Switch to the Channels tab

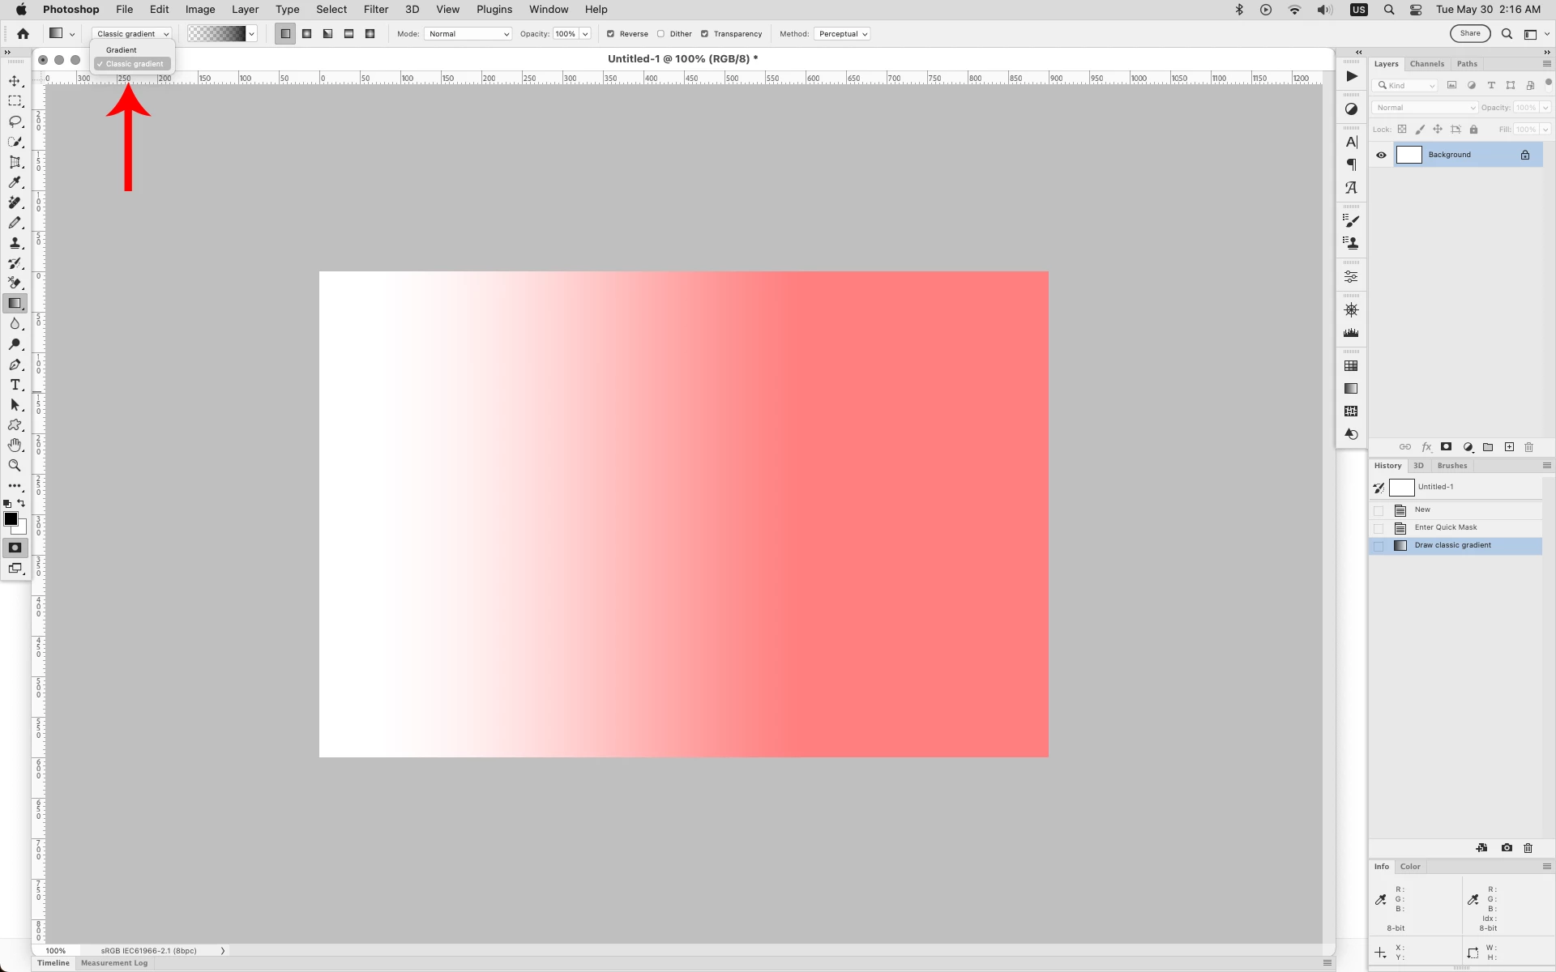(x=1426, y=64)
